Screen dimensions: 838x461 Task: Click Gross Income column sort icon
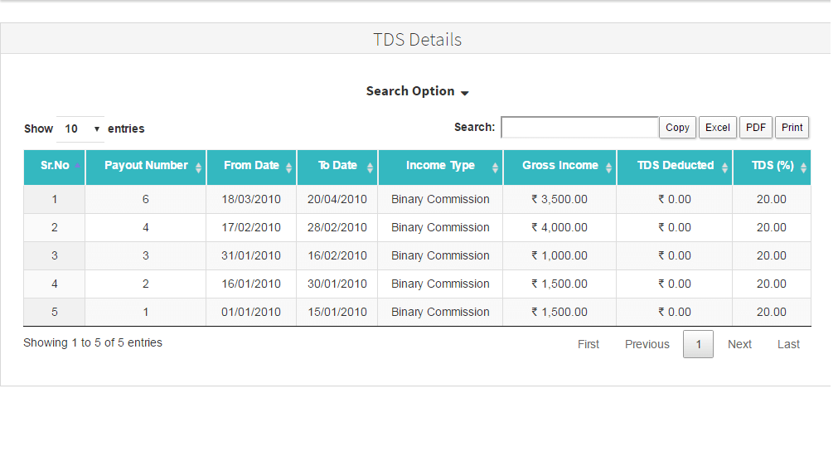pyautogui.click(x=608, y=167)
